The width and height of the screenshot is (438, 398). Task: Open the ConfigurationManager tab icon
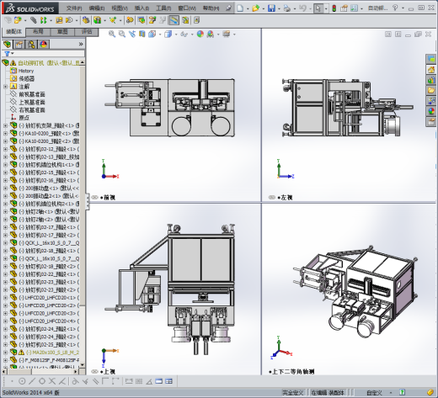(x=31, y=45)
